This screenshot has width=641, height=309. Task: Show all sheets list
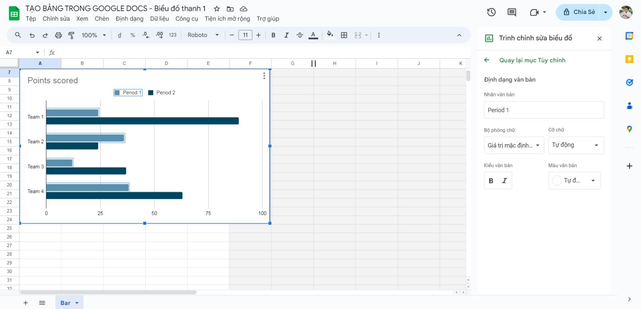[x=42, y=303]
